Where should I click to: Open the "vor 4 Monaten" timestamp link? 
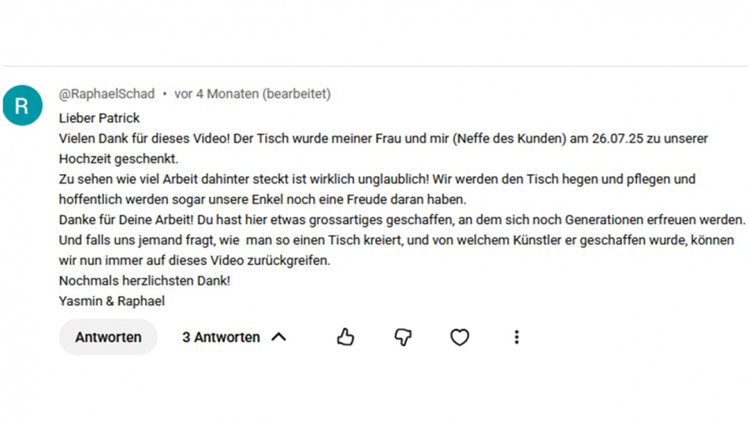click(x=216, y=94)
